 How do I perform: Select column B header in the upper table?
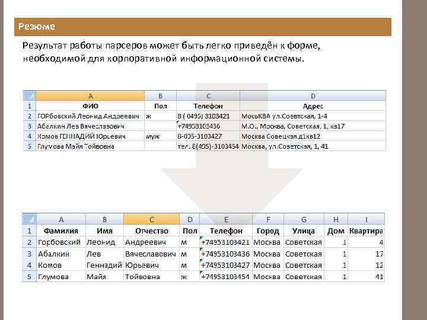(160, 96)
